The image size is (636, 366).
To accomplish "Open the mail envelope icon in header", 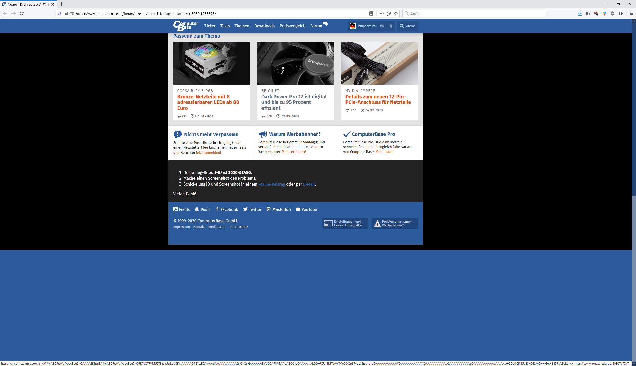I will click(x=382, y=26).
